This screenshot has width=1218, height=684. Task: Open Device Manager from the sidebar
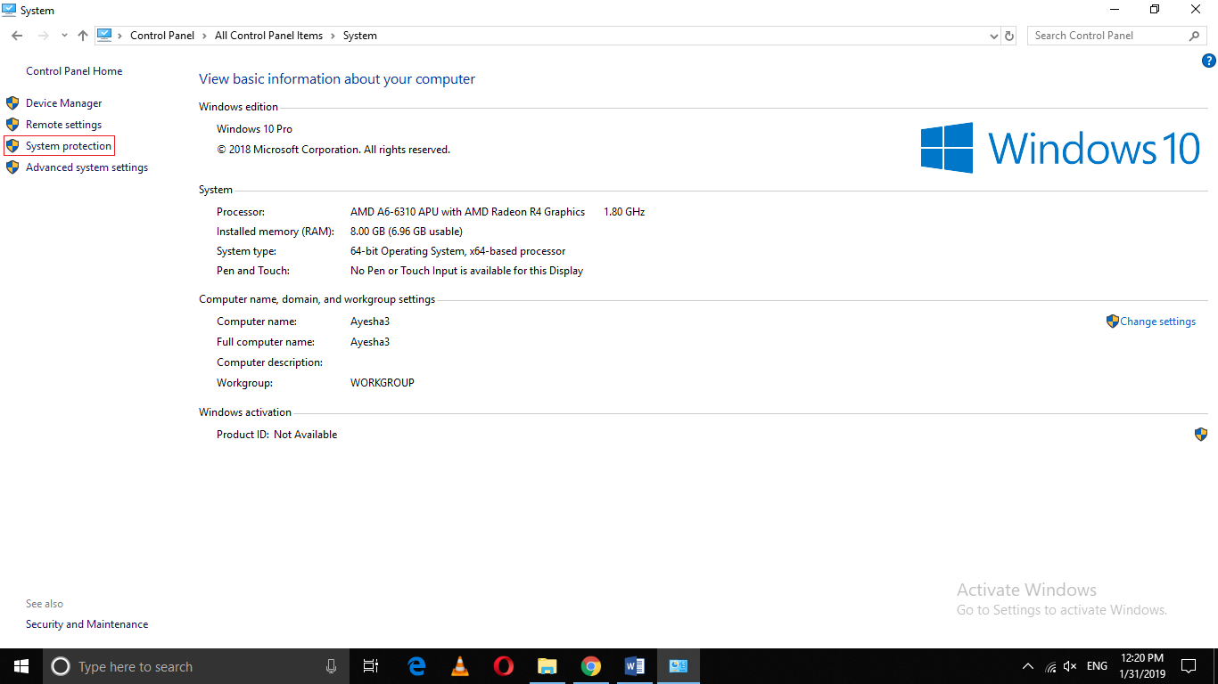(63, 102)
